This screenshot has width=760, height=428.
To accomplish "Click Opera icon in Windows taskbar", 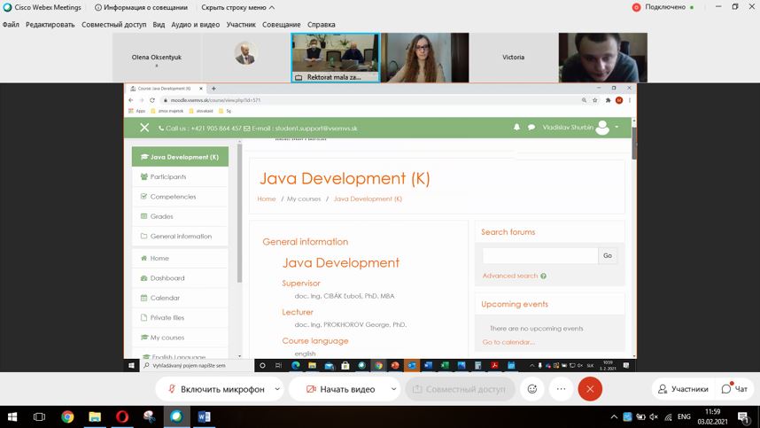I will click(x=121, y=416).
